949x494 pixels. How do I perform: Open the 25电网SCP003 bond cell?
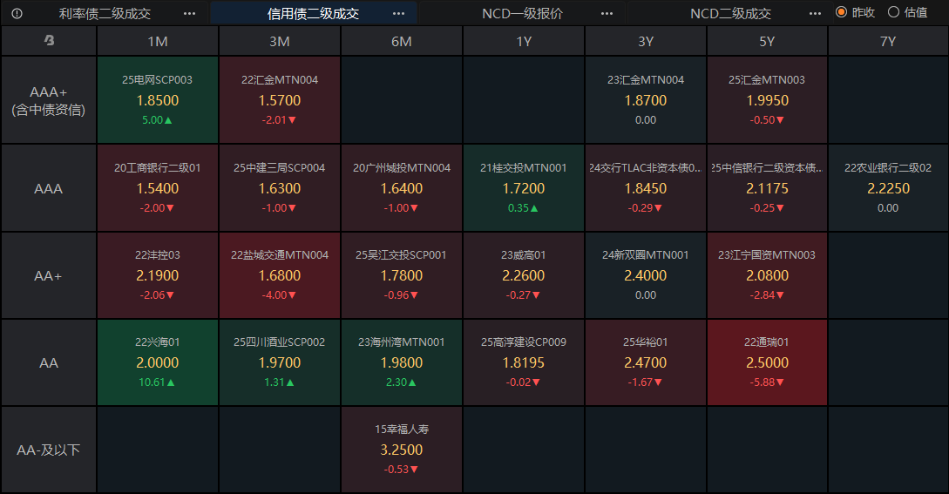158,100
